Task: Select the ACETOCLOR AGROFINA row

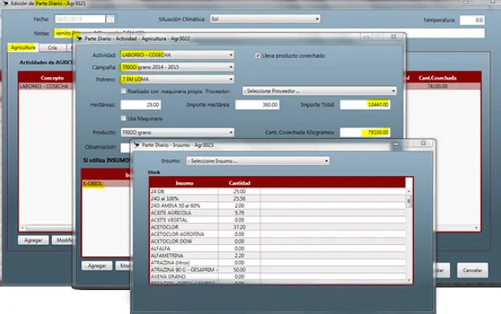Action: (x=278, y=234)
